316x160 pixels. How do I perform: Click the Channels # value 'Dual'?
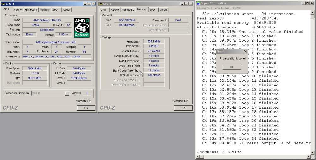[x=178, y=20]
